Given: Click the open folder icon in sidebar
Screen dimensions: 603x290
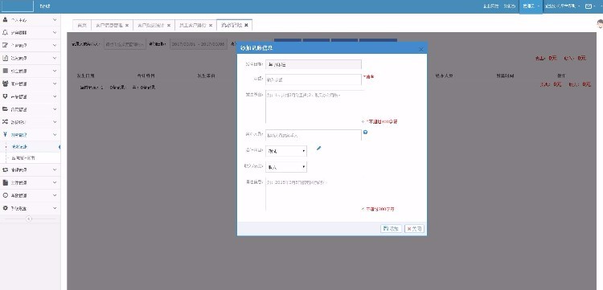Looking at the screenshot, I should 5,109.
